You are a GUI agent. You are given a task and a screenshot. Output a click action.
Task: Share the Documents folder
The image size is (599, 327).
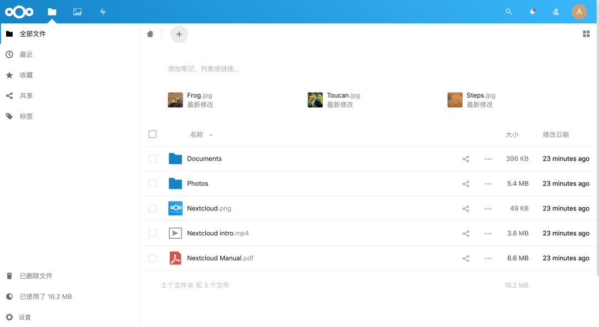tap(466, 159)
